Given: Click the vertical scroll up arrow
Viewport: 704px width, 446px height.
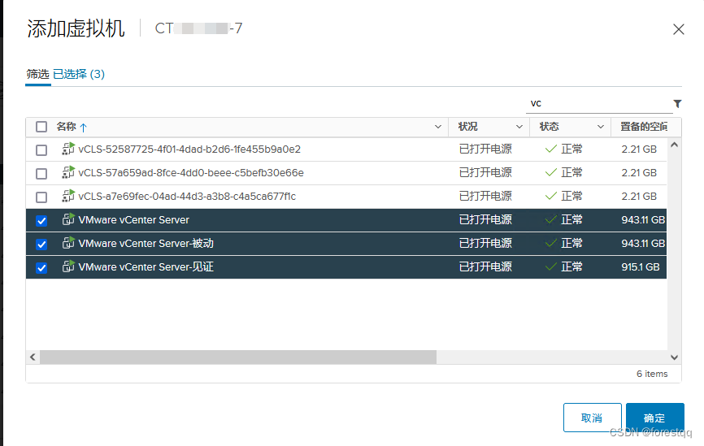Looking at the screenshot, I should pos(674,145).
